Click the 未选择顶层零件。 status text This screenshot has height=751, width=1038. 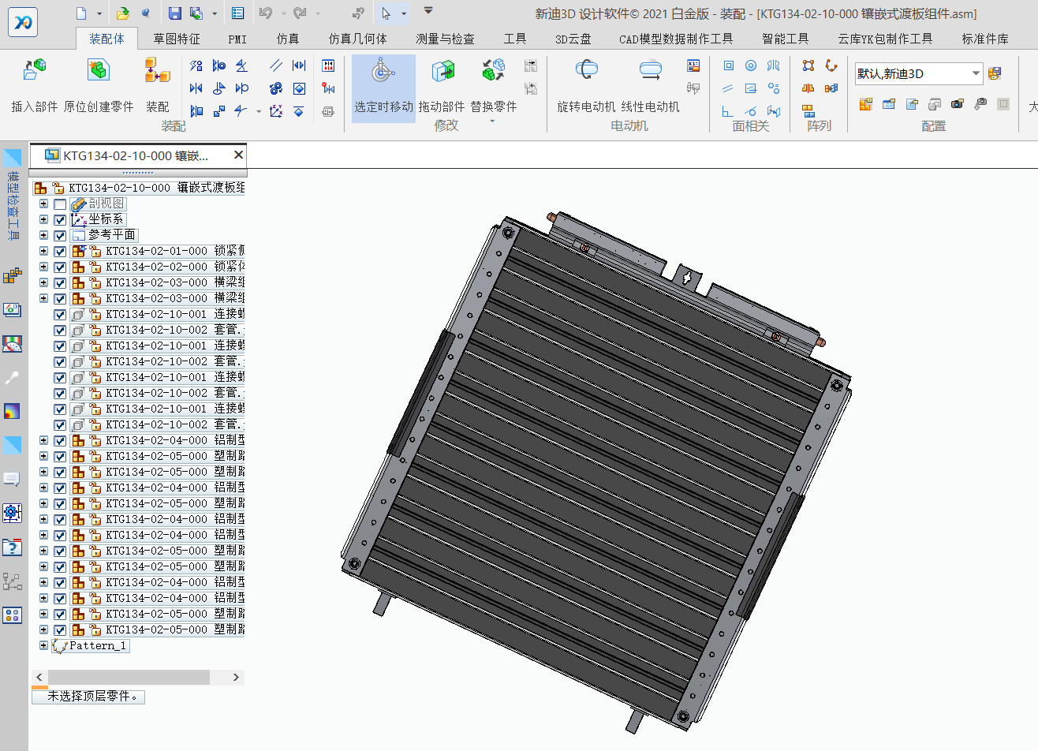93,697
